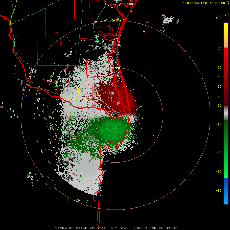This screenshot has height=230, width=230.
Task: Click the NEXR label above the color scale
Action: [x=224, y=15]
